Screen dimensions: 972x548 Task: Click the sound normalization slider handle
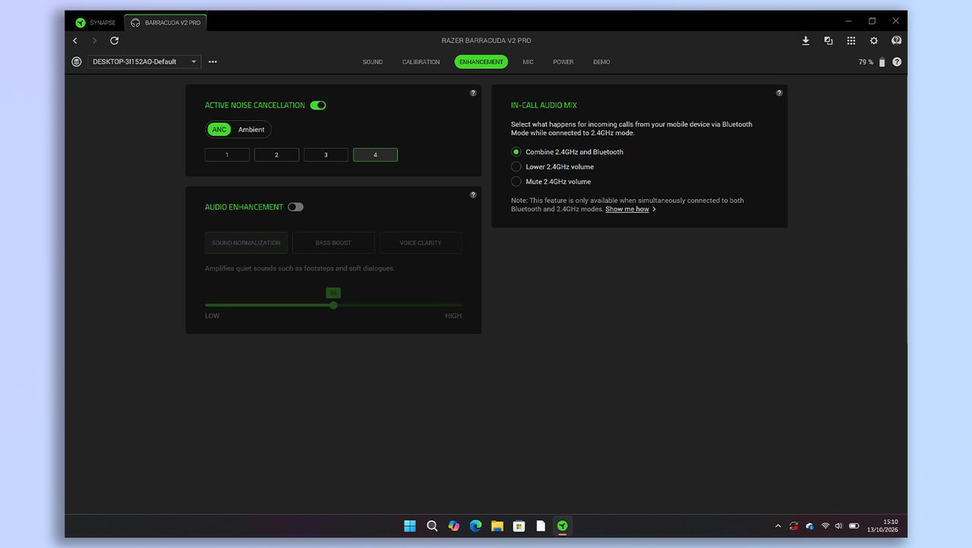(x=333, y=305)
